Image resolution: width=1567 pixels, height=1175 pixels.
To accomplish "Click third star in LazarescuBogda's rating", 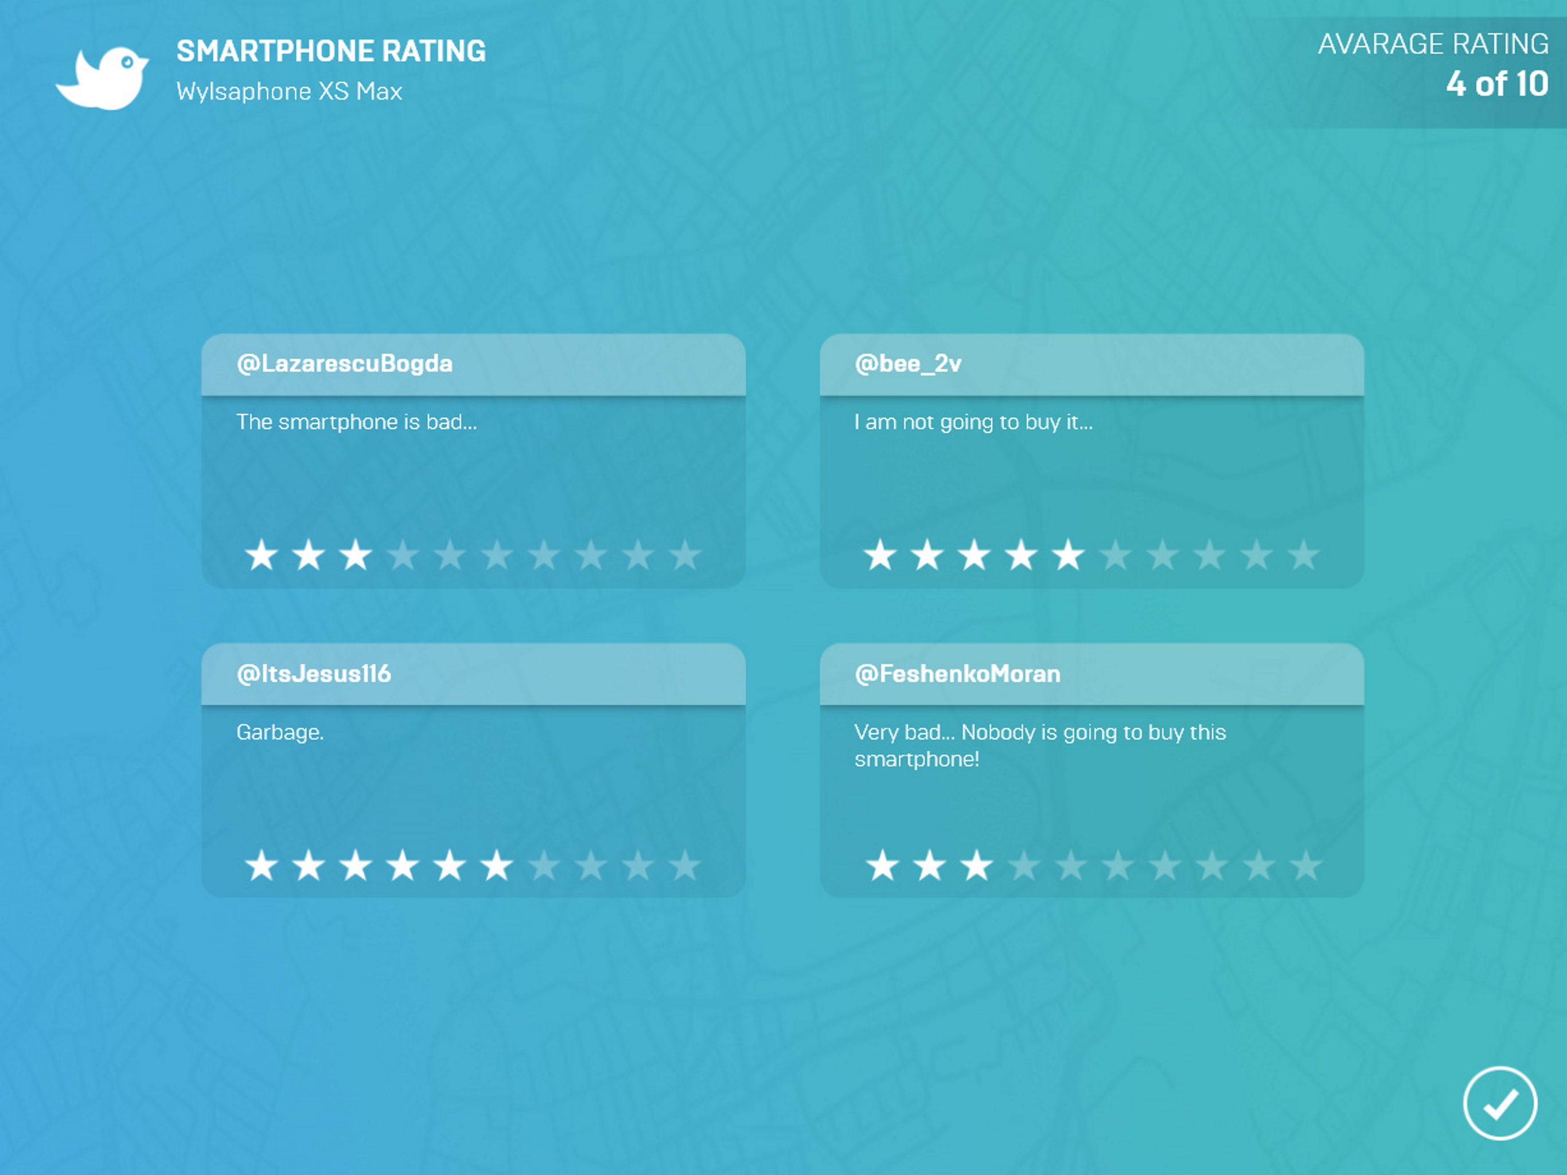I will [x=356, y=555].
